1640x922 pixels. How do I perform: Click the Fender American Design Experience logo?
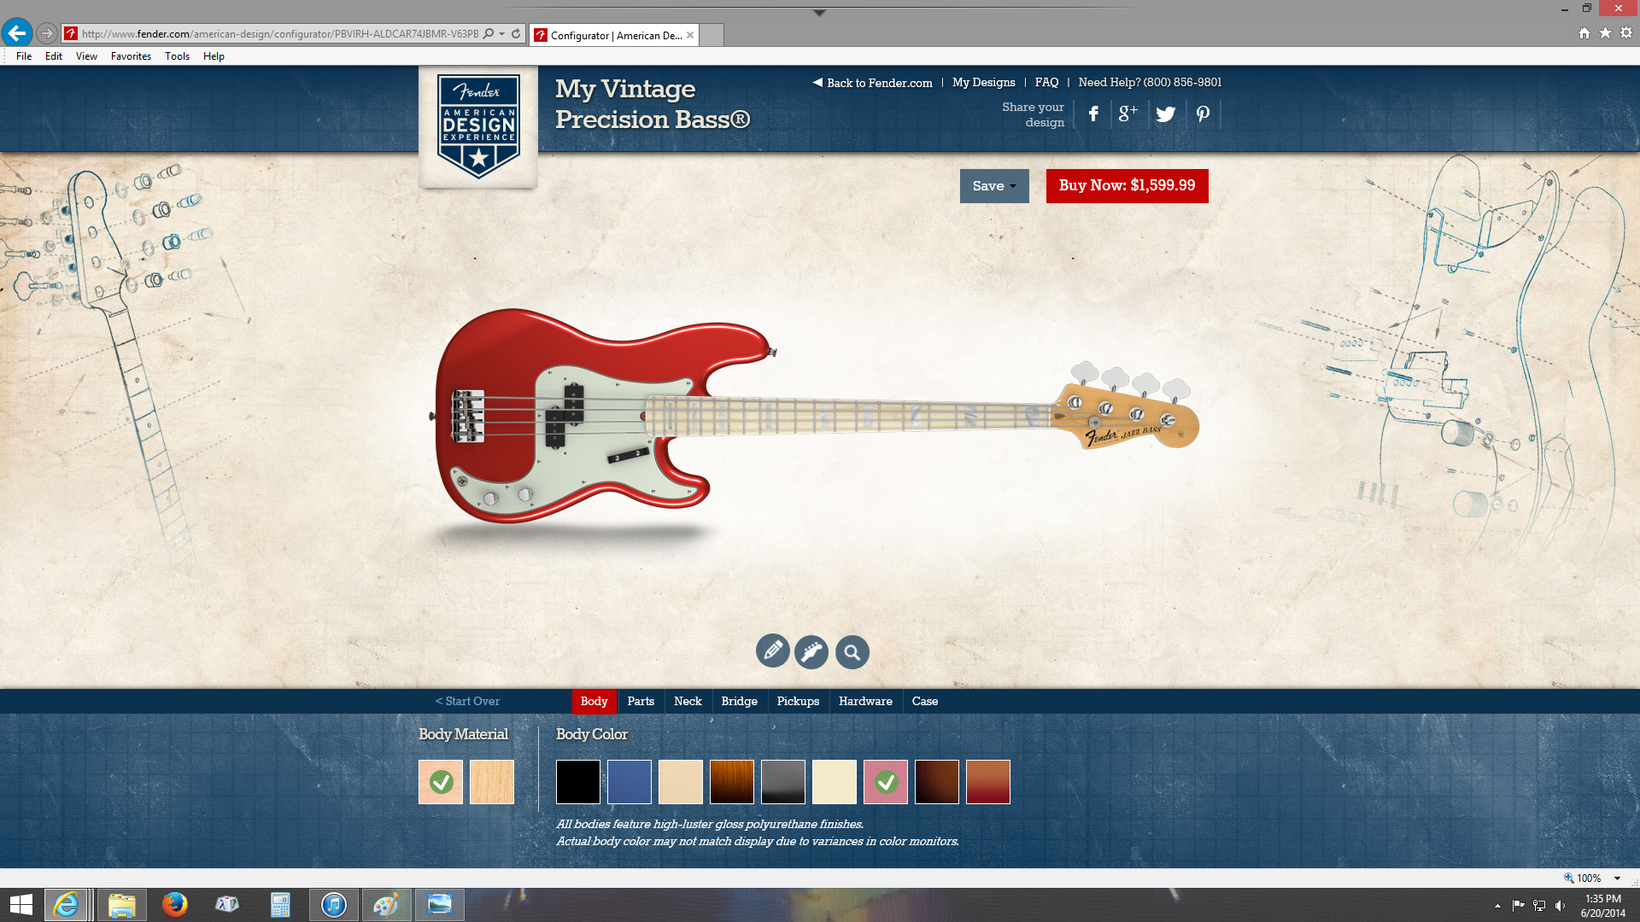click(478, 125)
